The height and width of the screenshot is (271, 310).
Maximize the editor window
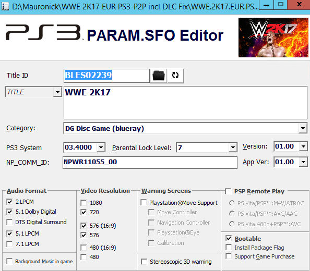(281, 5)
